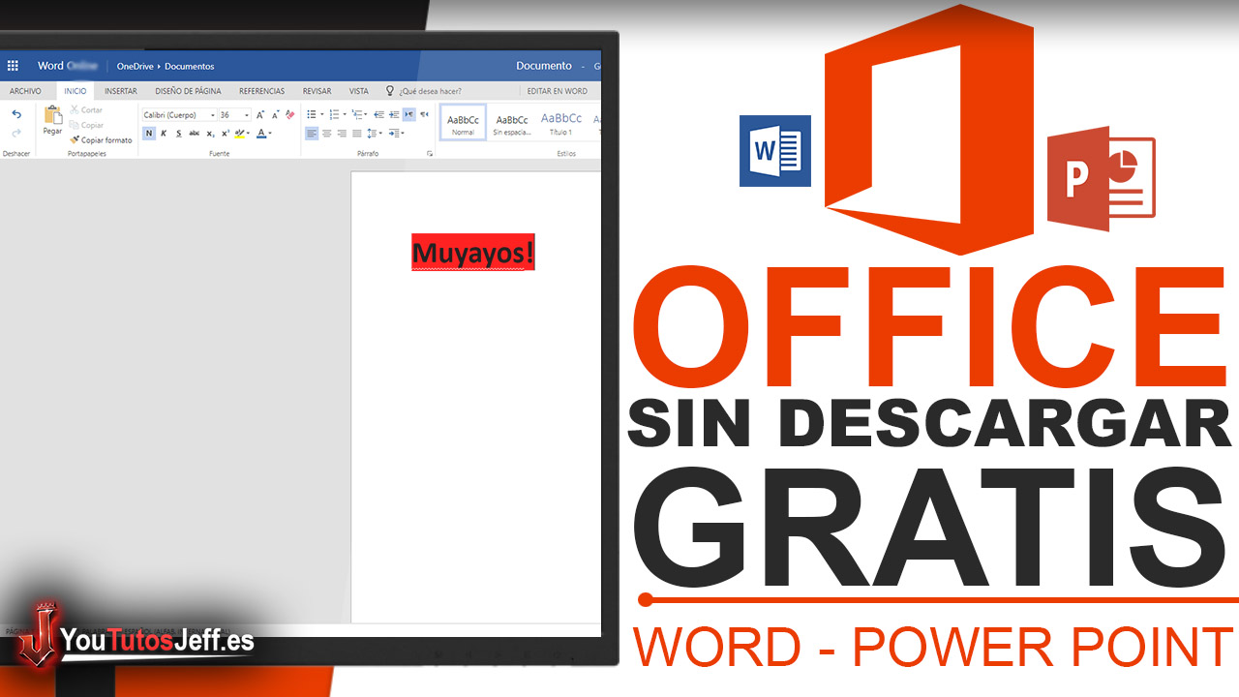Toggle bold N formatting
1239x697 pixels.
tap(149, 134)
